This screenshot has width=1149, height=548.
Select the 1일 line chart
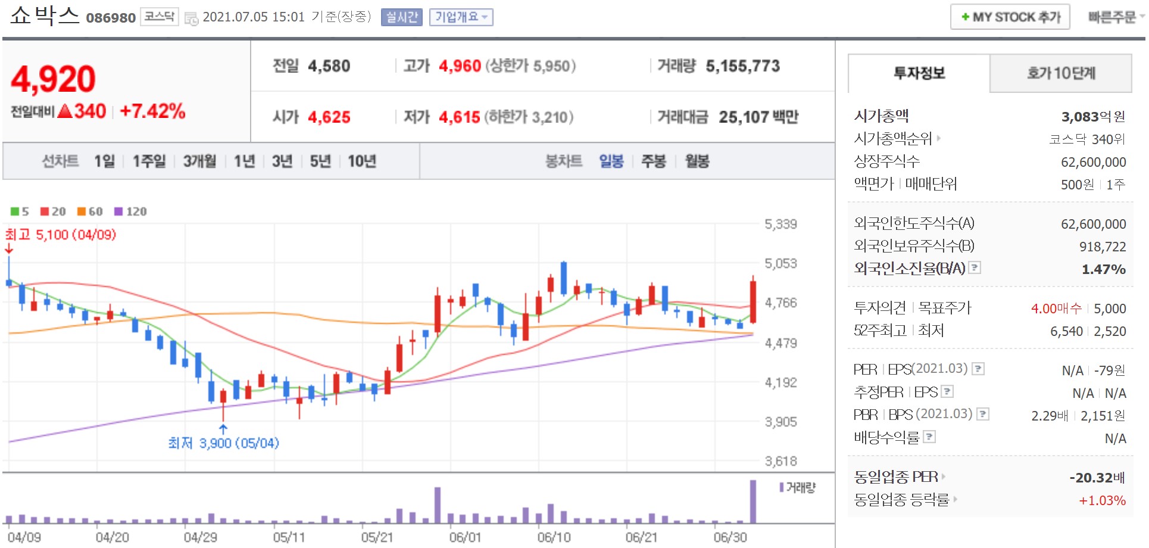coord(104,161)
